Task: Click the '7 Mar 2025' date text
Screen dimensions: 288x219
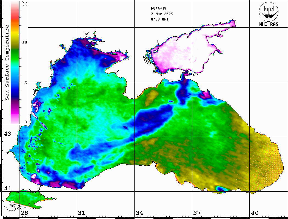Action: [162, 14]
